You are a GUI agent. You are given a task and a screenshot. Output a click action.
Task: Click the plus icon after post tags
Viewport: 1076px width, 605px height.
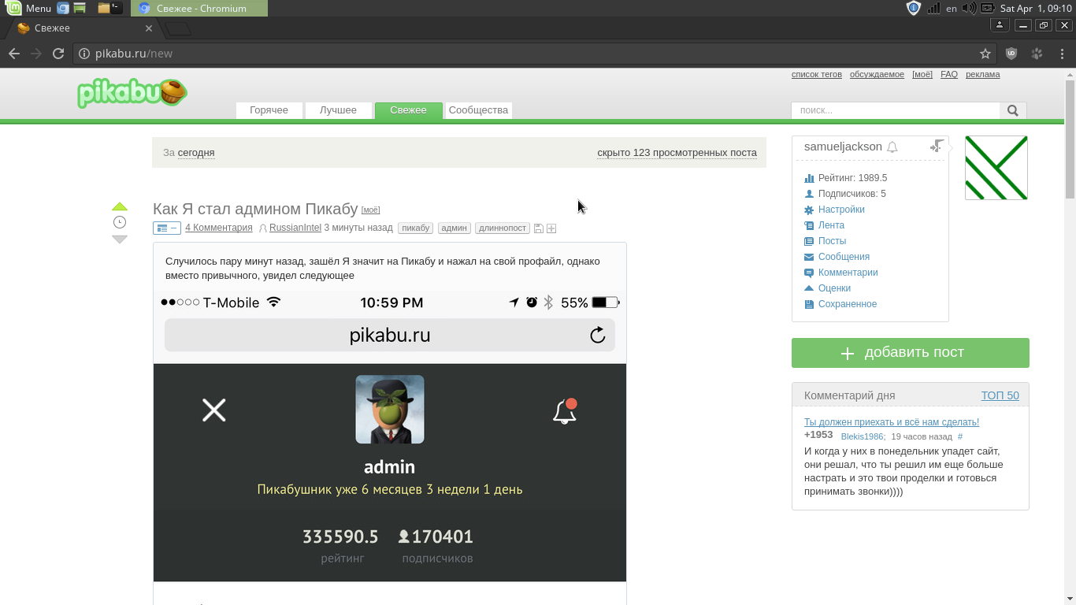tap(551, 228)
